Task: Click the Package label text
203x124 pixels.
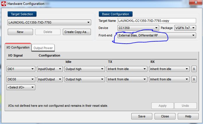Action: 167,28
